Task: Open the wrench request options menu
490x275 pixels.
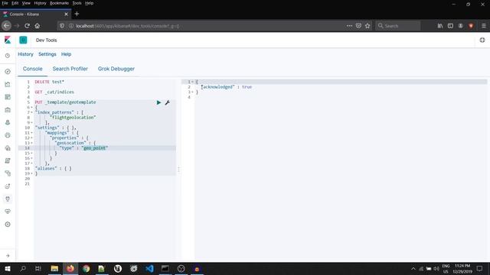Action: [167, 102]
